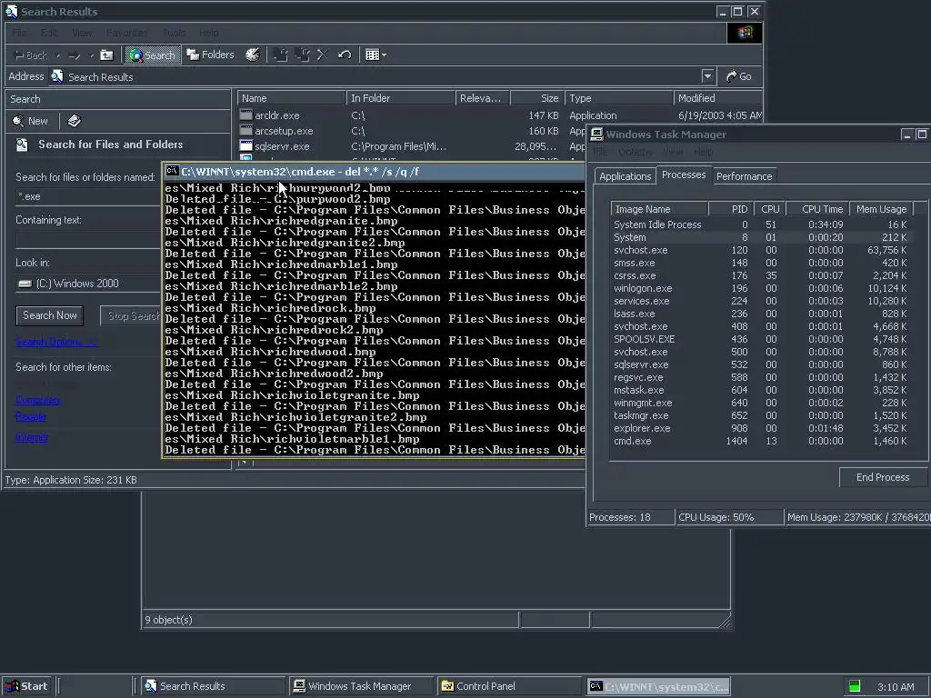Click the Go button in Address bar
Screen dimensions: 931x698
coord(738,76)
